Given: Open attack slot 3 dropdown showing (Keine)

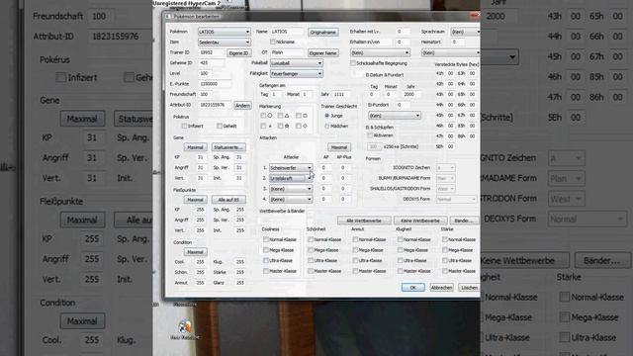Looking at the screenshot, I should [x=291, y=189].
